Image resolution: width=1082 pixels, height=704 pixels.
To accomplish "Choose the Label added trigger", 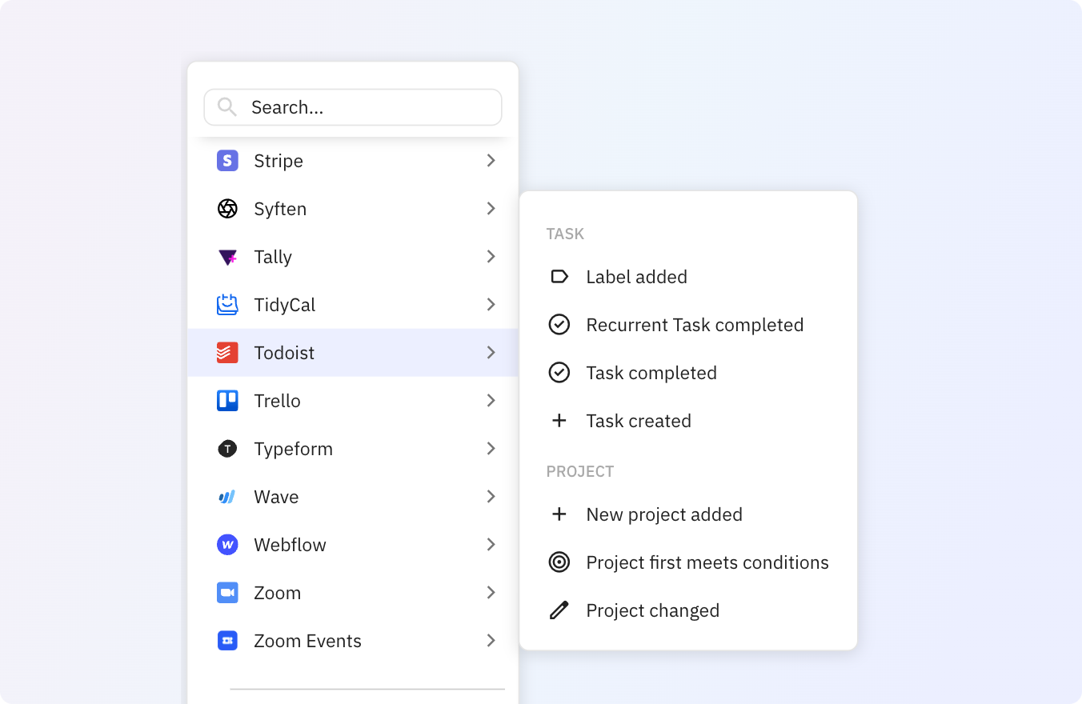I will point(636,277).
